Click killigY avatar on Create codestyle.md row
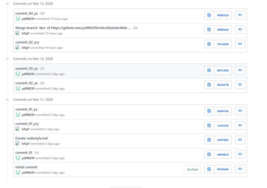The height and width of the screenshot is (188, 267). pos(18,144)
